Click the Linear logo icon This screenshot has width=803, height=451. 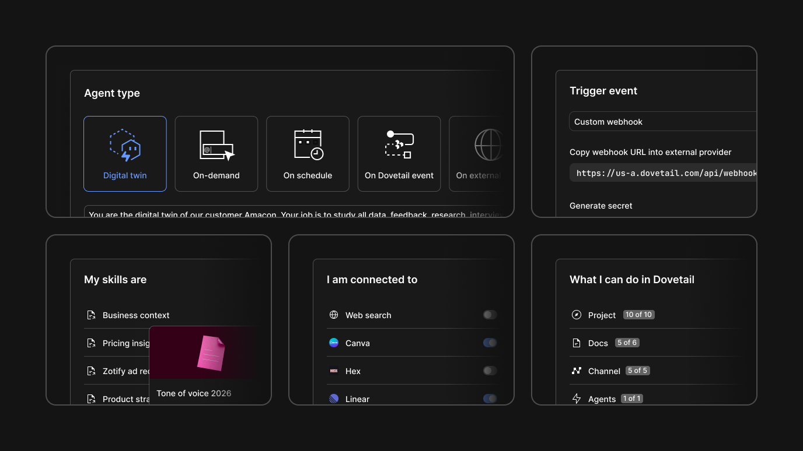click(x=334, y=399)
